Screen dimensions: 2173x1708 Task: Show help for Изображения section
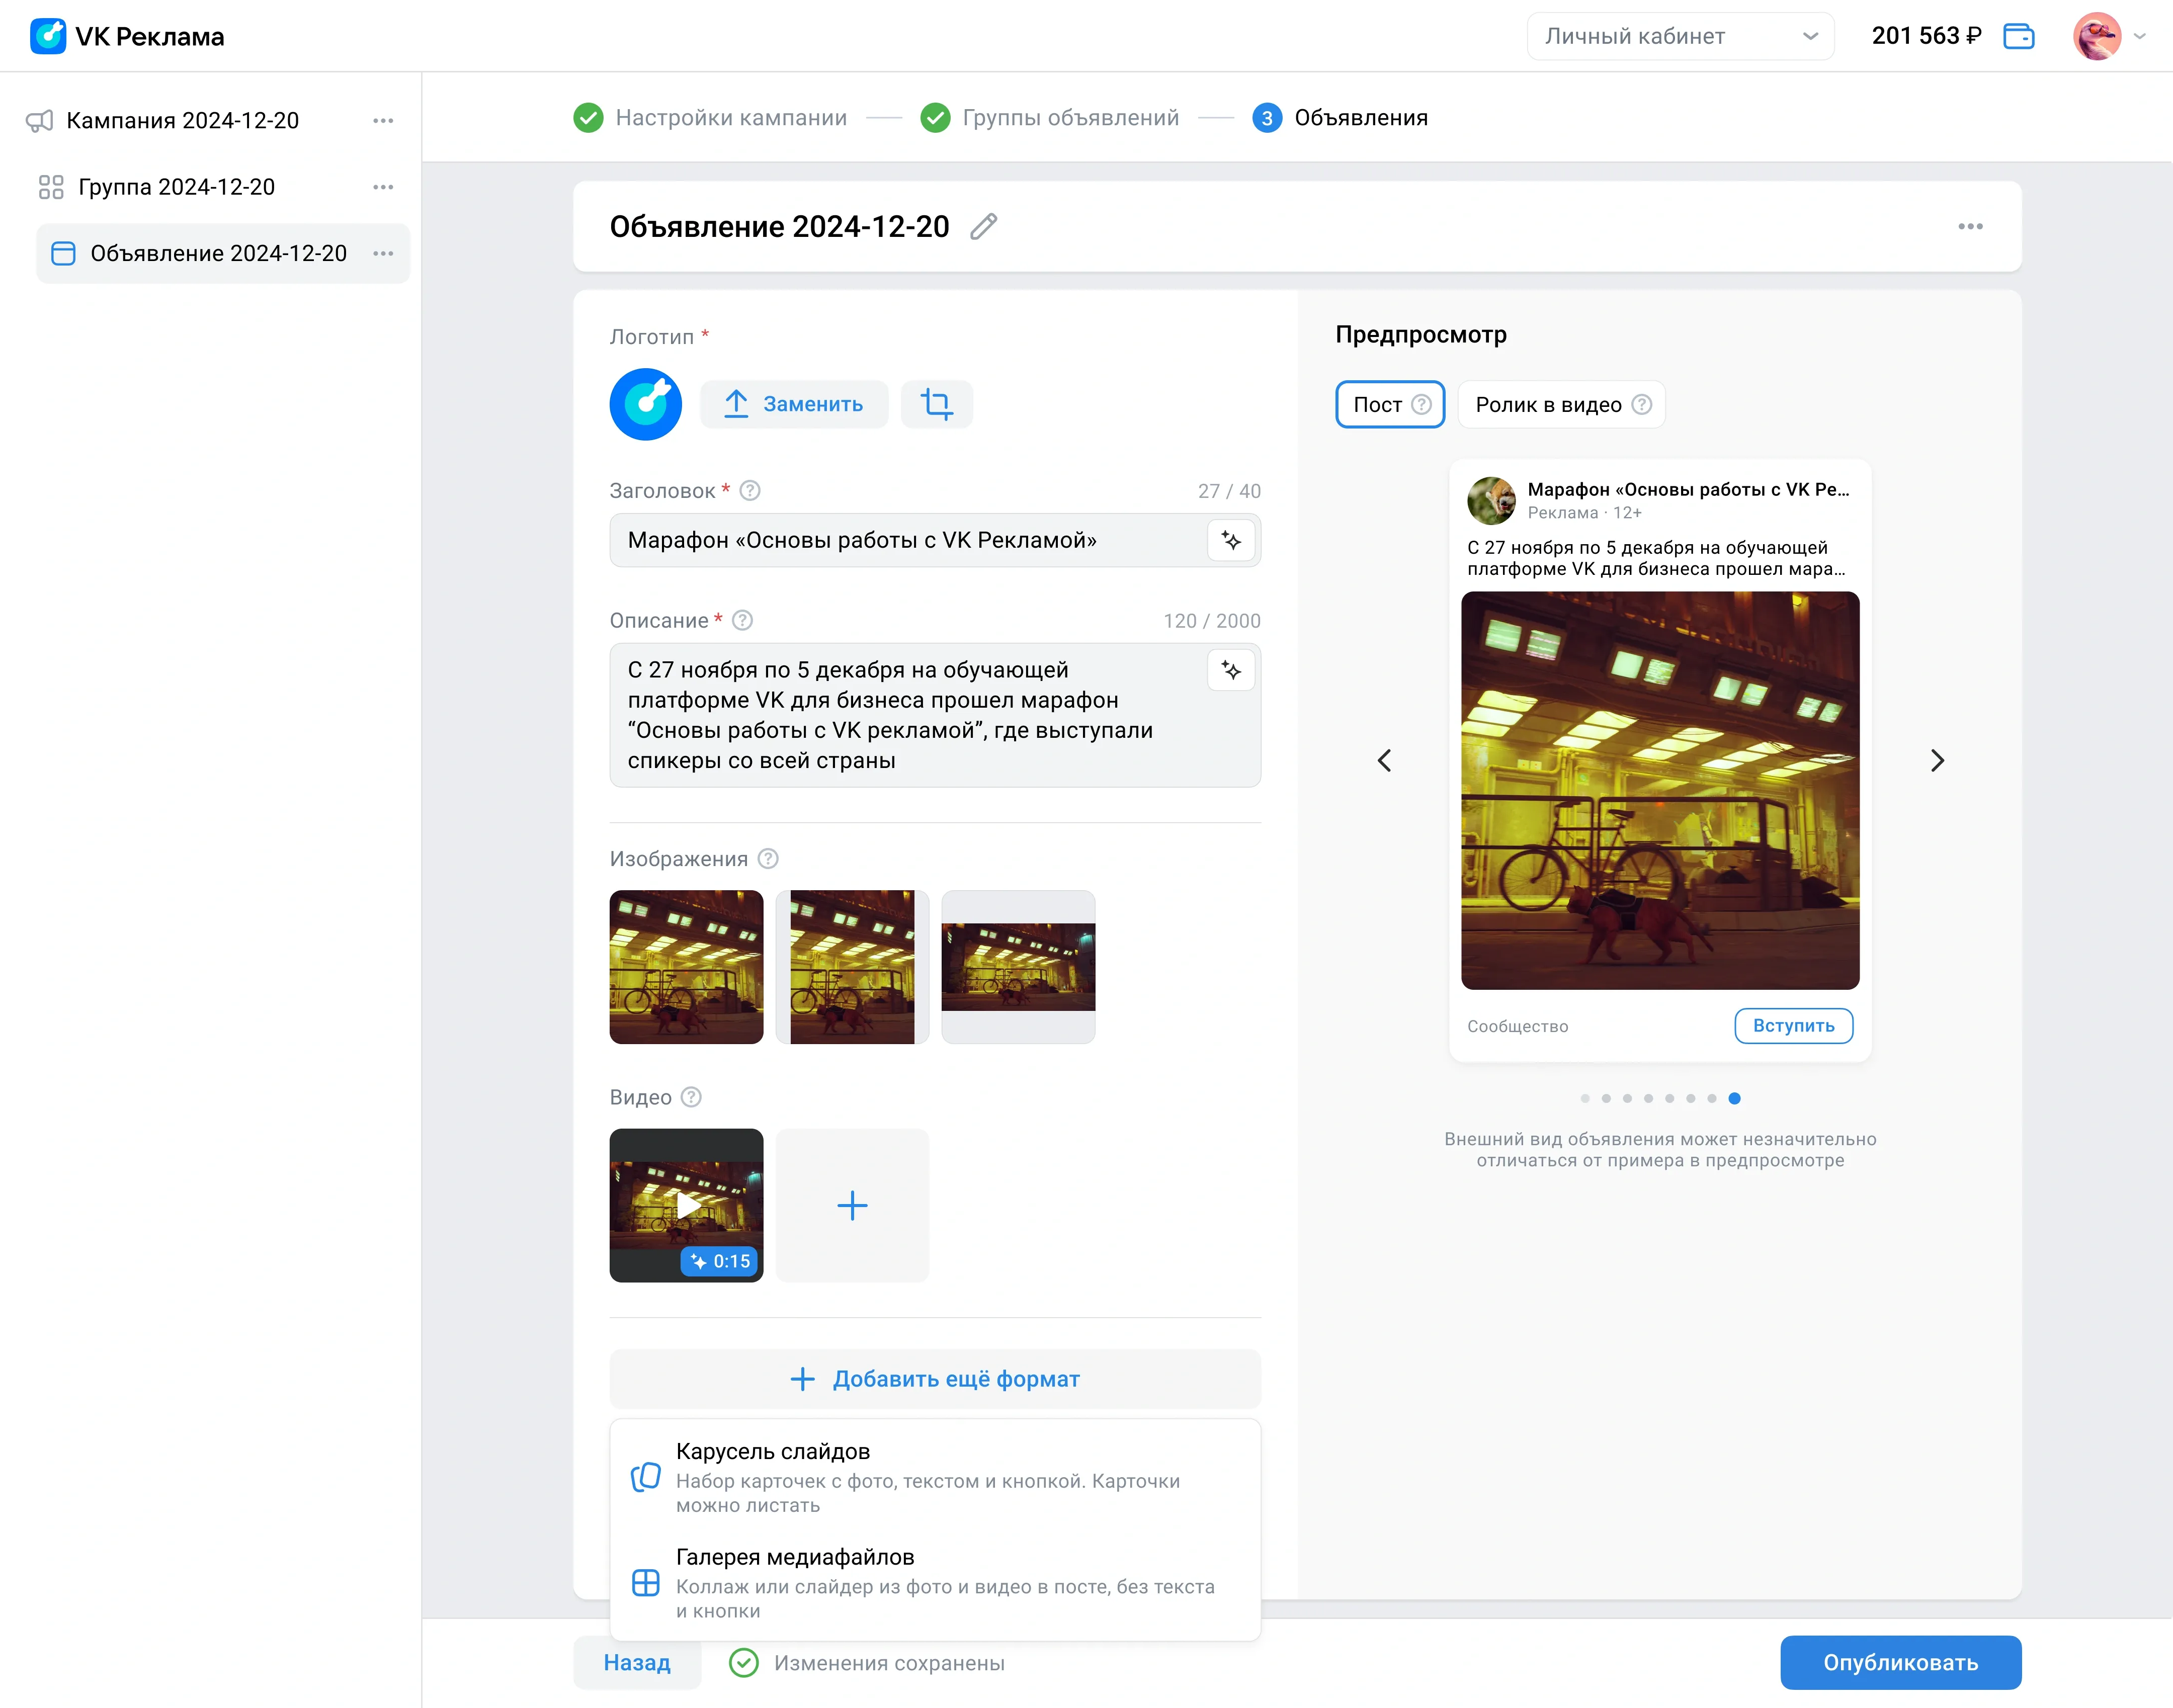click(x=768, y=859)
